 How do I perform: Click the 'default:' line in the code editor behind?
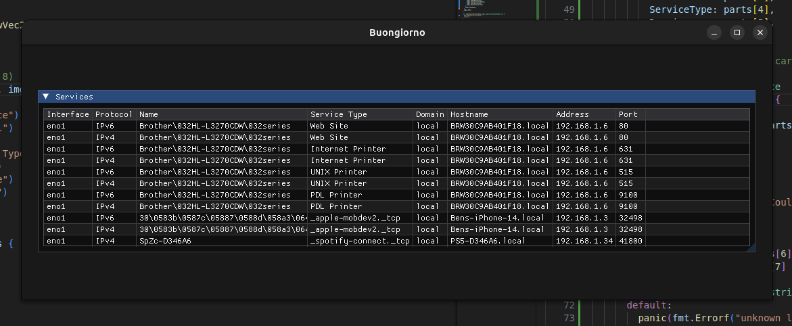tap(649, 305)
